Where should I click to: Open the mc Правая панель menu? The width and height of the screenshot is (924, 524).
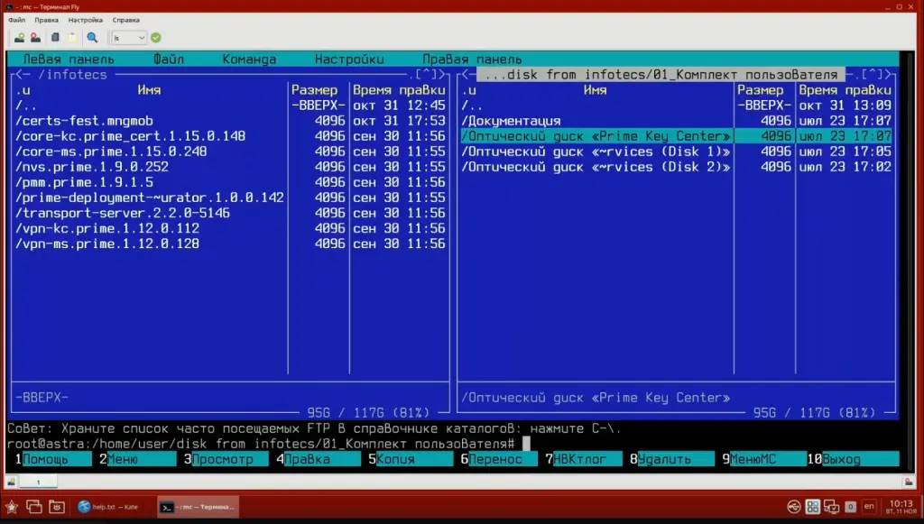[471, 60]
